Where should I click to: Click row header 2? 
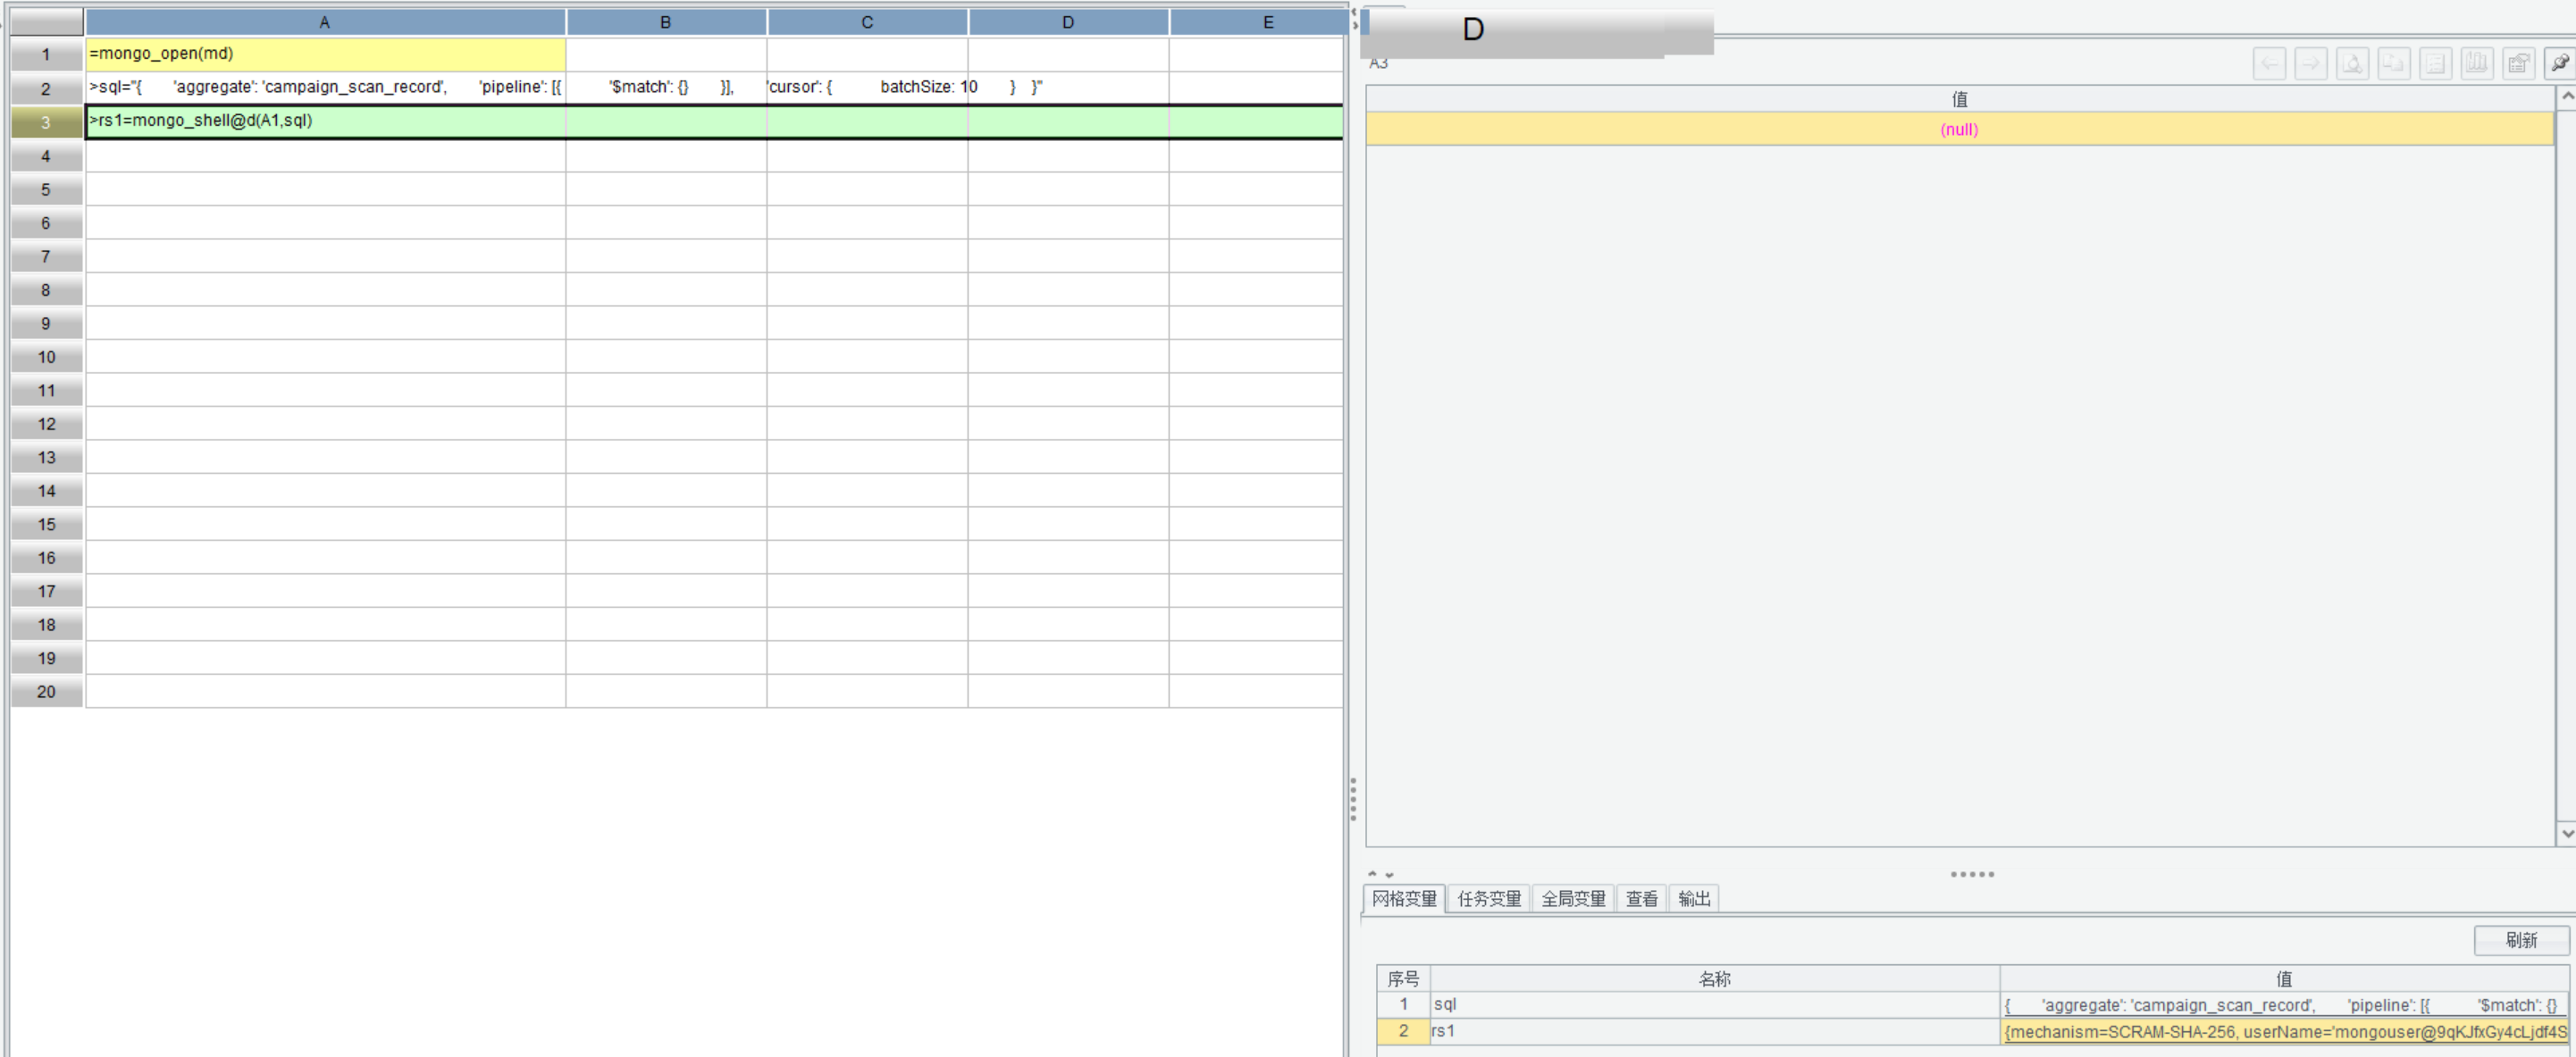(46, 89)
